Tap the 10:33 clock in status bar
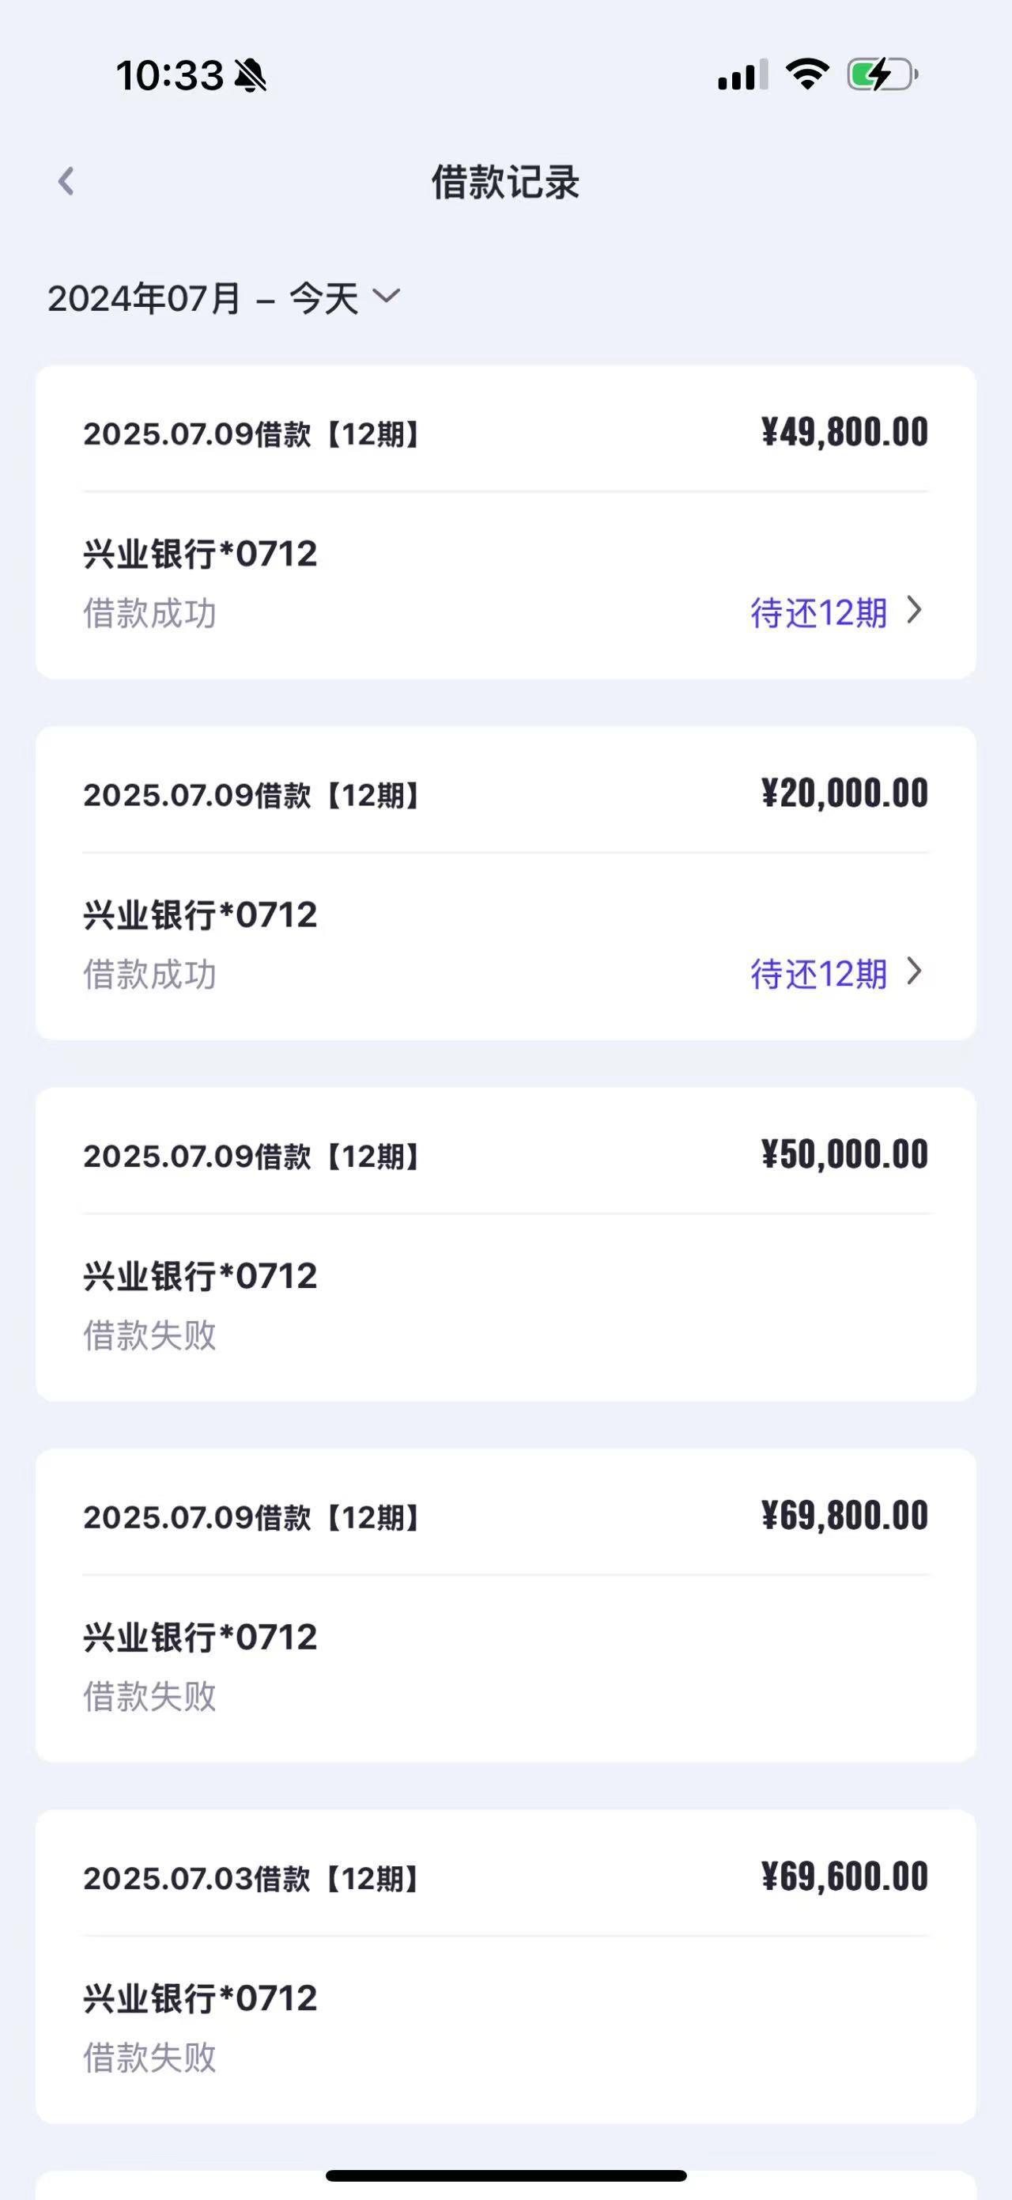1012x2200 pixels. (170, 75)
